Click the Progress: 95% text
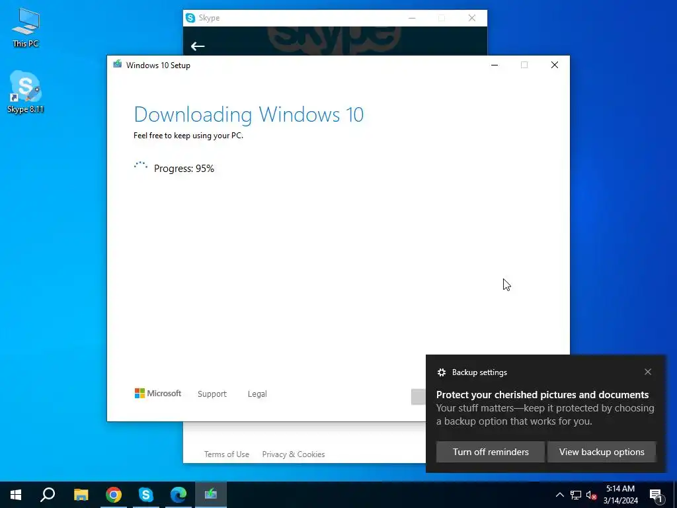677x508 pixels. click(x=184, y=169)
